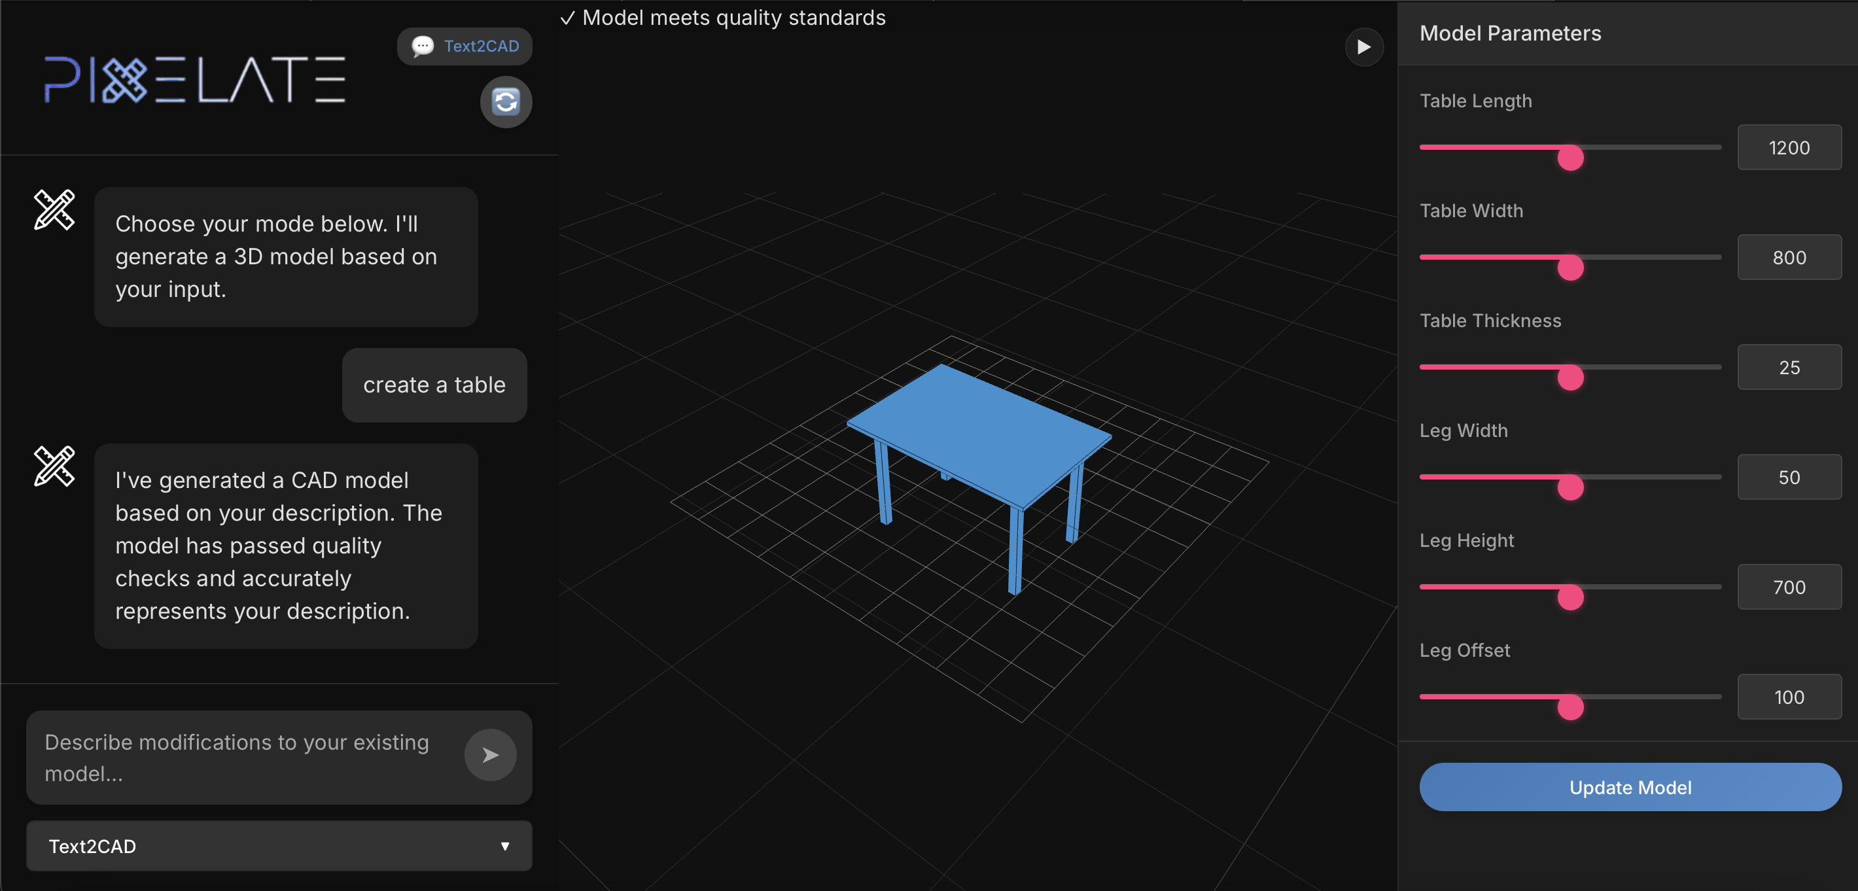Image resolution: width=1858 pixels, height=891 pixels.
Task: Click the Leg Offset value field
Action: point(1788,697)
